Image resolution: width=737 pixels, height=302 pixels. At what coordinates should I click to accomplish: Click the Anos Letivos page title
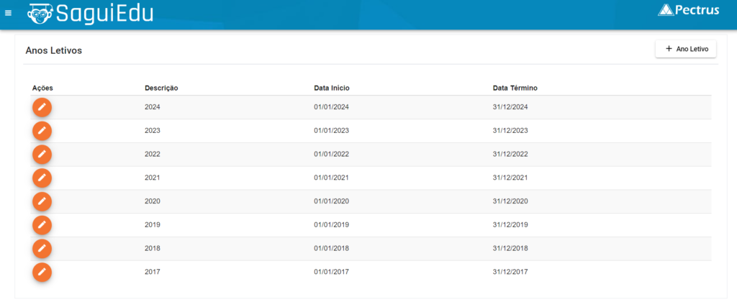coord(54,51)
